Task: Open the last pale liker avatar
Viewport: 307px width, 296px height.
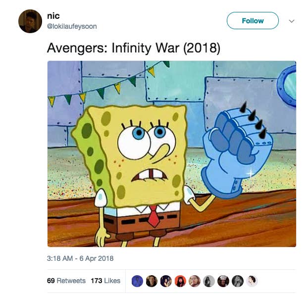Action: [x=252, y=281]
